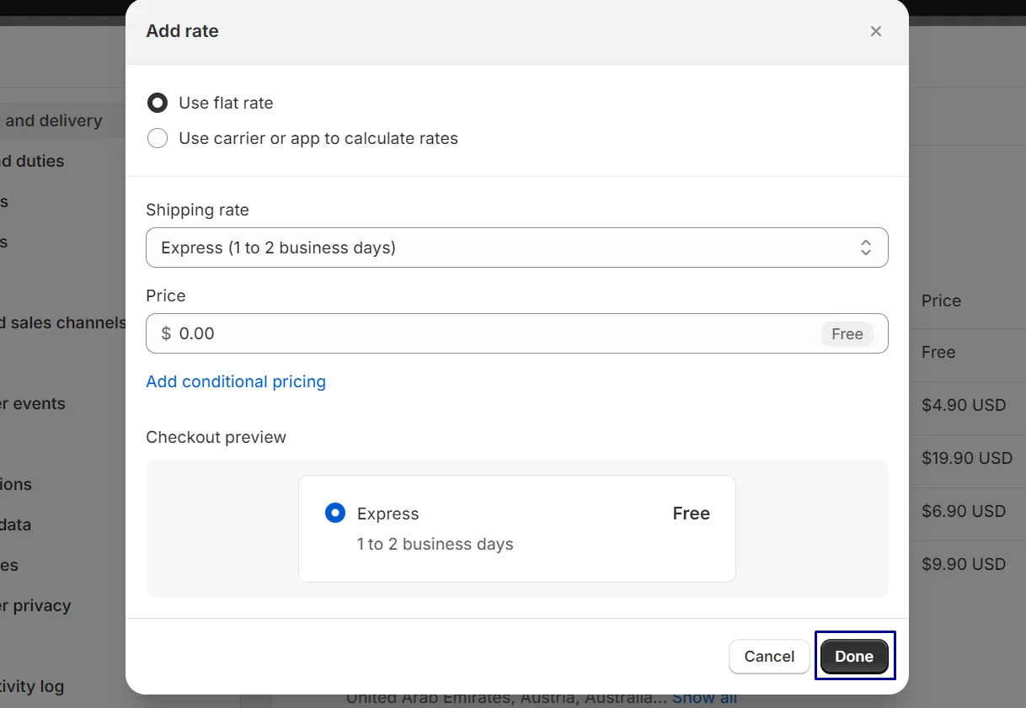Close the Add rate dialog with the X icon

(x=876, y=31)
